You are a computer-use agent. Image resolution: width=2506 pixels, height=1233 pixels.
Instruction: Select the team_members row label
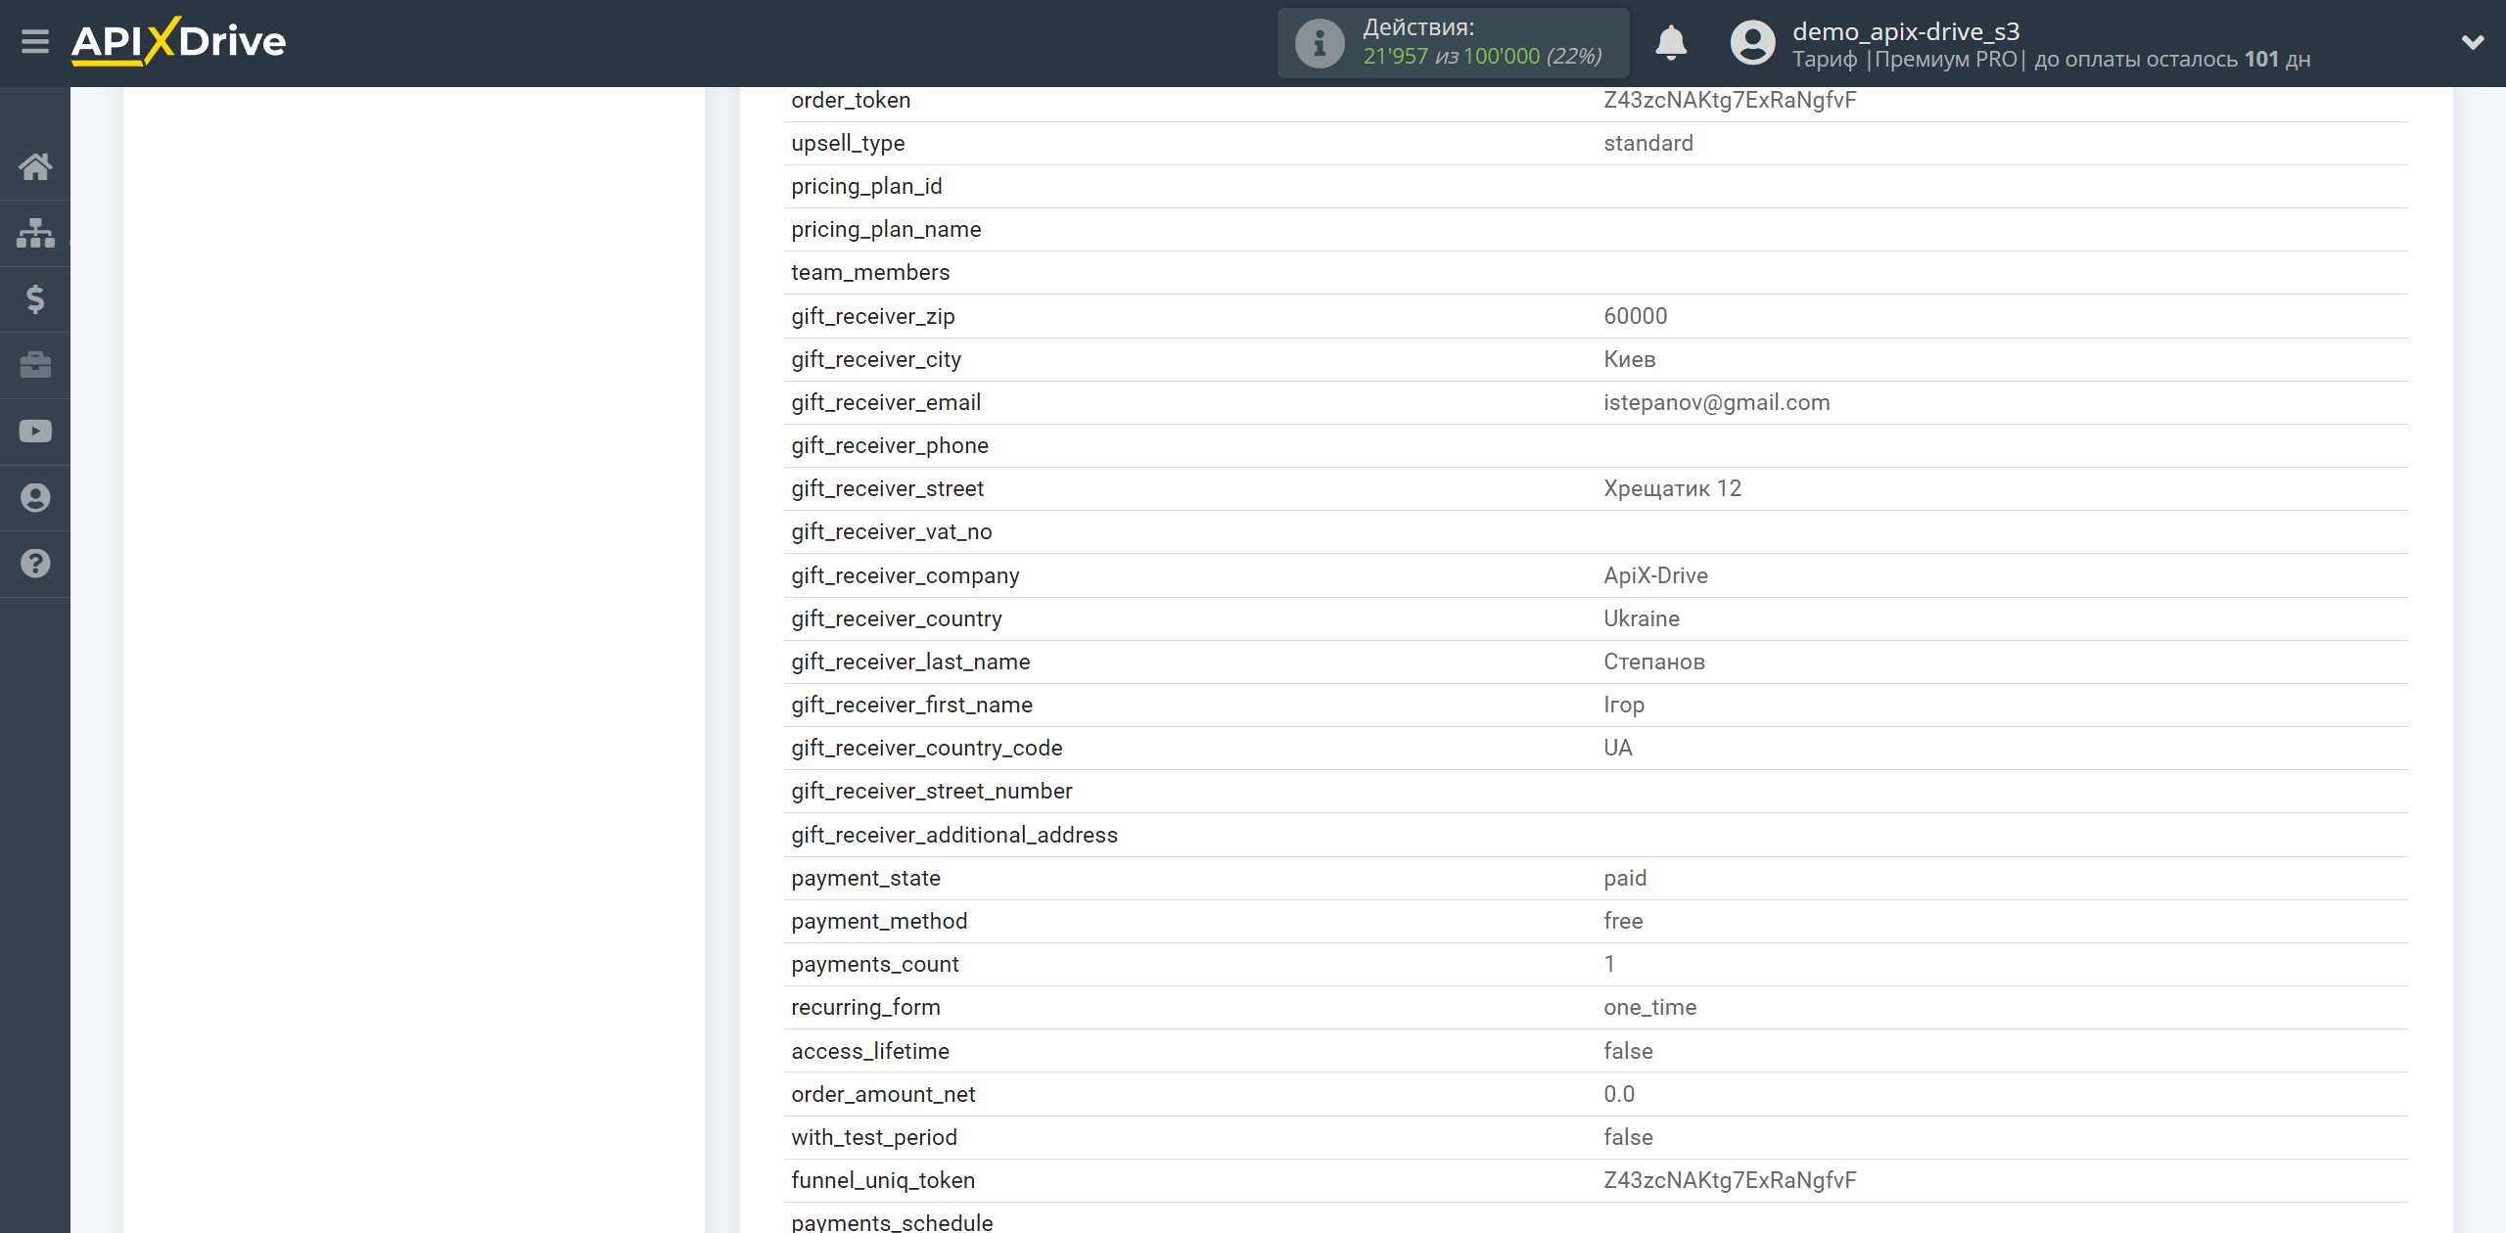pos(870,272)
